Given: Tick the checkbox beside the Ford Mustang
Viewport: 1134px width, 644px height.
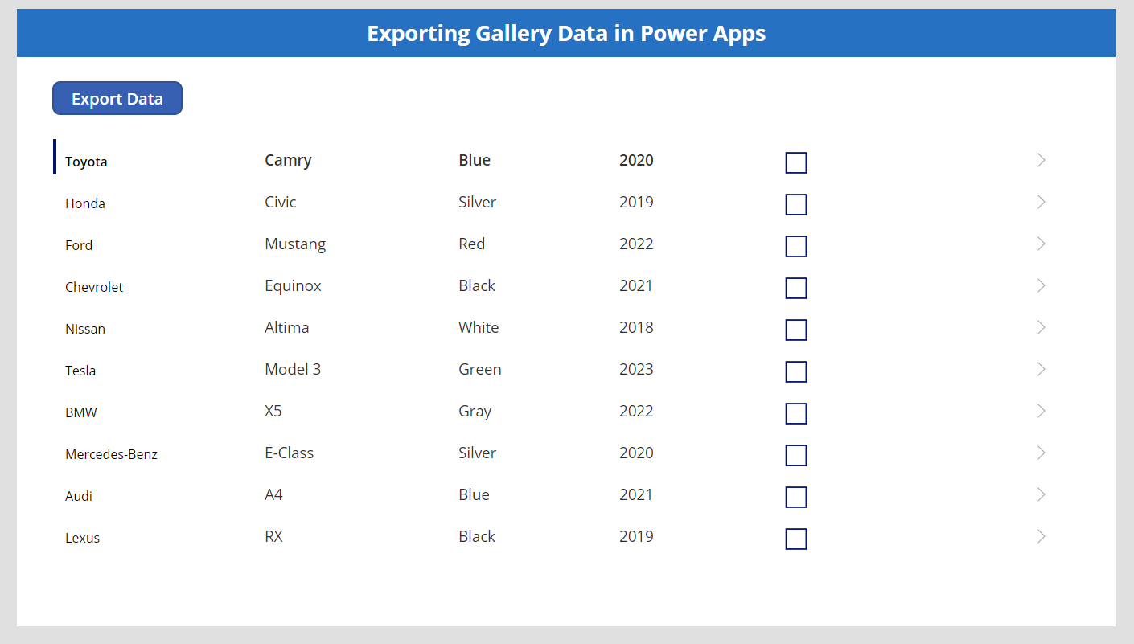Looking at the screenshot, I should click(x=795, y=246).
